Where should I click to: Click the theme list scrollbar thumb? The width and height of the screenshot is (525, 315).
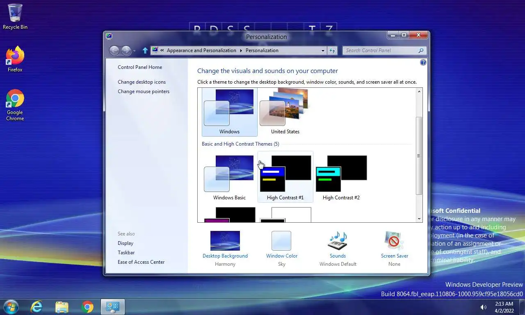pos(419,156)
